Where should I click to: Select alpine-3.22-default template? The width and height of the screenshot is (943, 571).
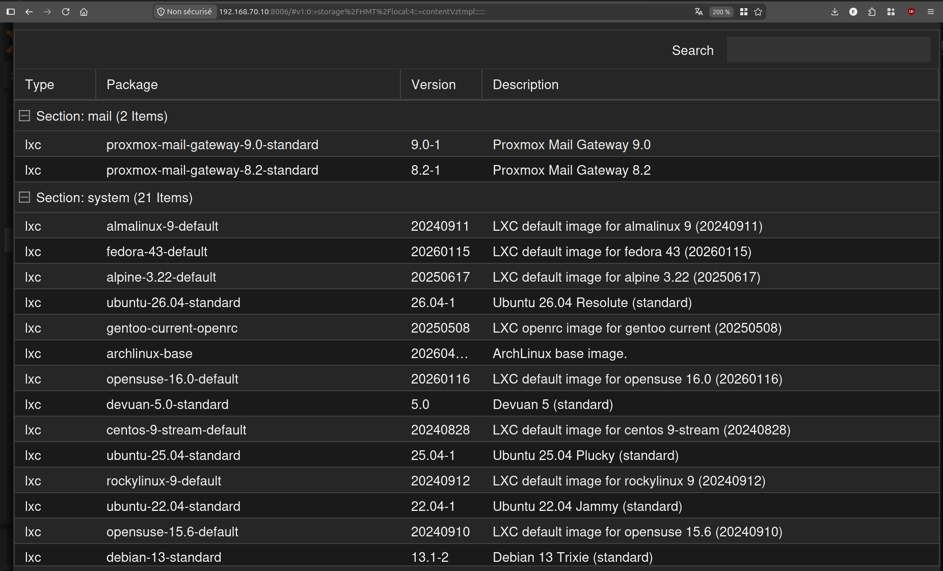click(x=476, y=277)
